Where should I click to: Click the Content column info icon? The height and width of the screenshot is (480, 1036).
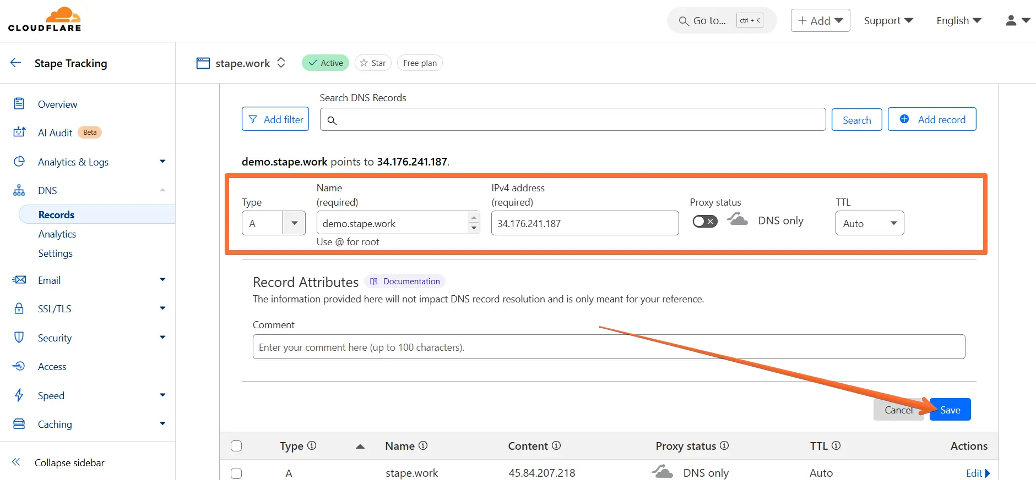point(556,445)
